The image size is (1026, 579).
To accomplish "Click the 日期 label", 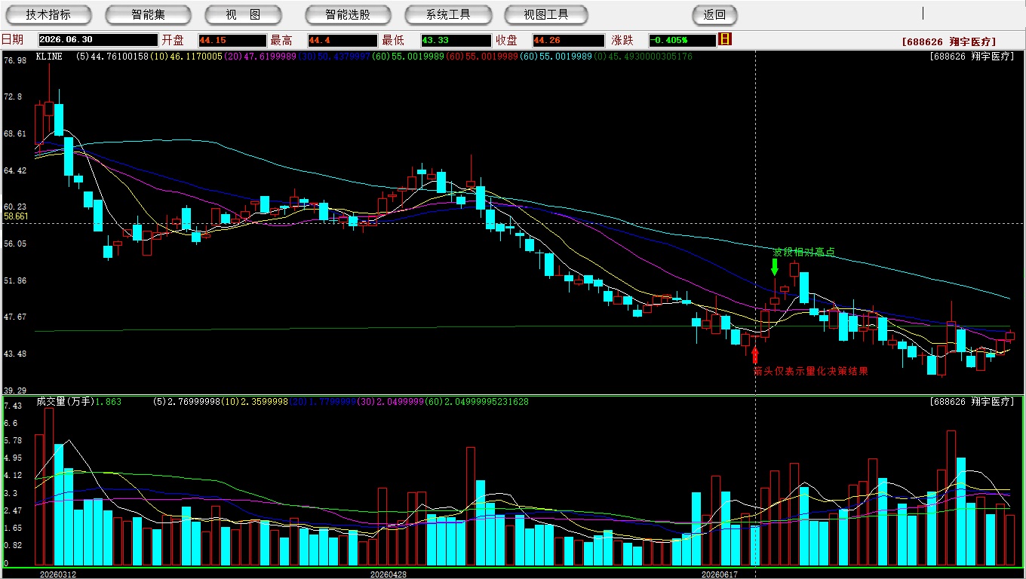I will pos(12,40).
